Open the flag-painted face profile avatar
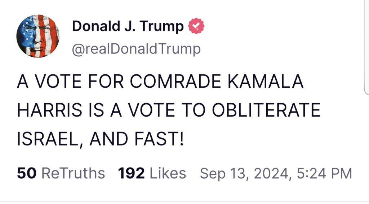 [38, 36]
